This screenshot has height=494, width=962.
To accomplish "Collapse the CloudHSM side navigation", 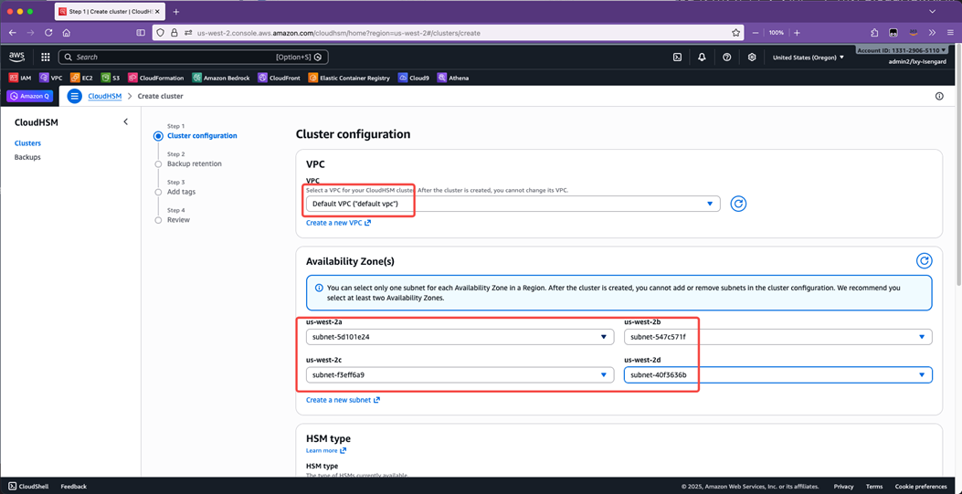I will (x=125, y=121).
